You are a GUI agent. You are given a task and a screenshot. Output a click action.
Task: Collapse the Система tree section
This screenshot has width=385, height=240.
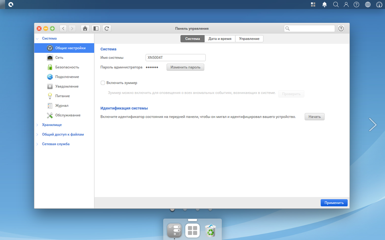click(37, 39)
